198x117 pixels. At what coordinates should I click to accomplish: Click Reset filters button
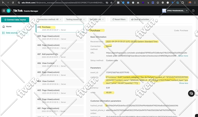(x=119, y=19)
